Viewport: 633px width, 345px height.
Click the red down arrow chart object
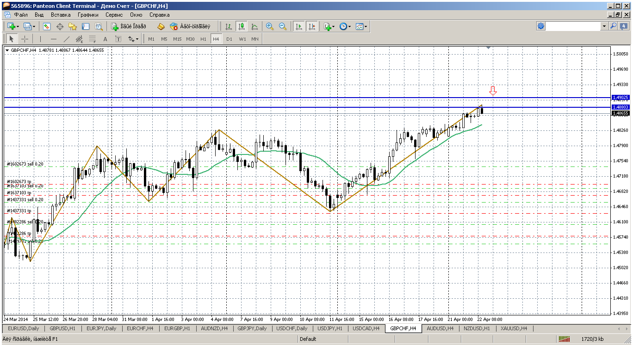pyautogui.click(x=493, y=91)
